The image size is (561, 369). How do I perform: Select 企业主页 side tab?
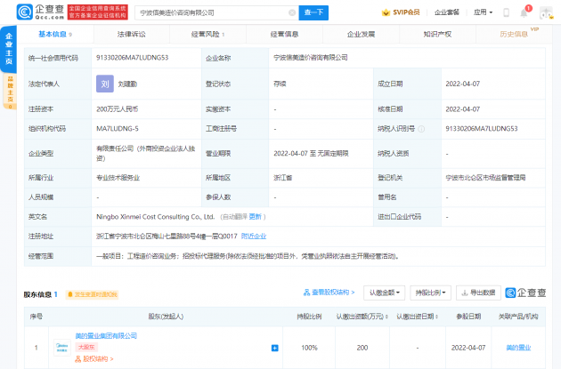click(x=9, y=49)
